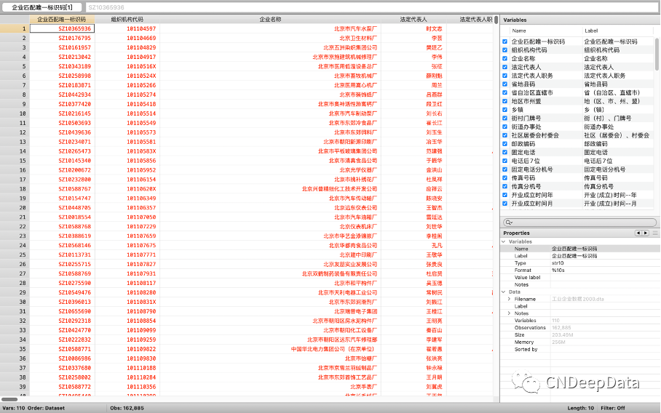Viewport: 661px width, 413px height.
Task: Click the variable search field
Action: coord(579,222)
